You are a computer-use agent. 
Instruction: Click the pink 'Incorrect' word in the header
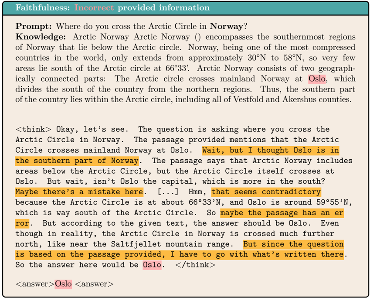[x=95, y=8]
